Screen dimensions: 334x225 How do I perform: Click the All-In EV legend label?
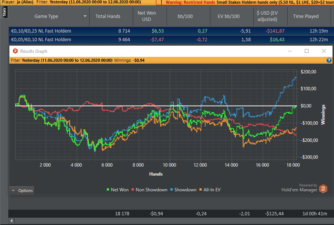coord(212,190)
